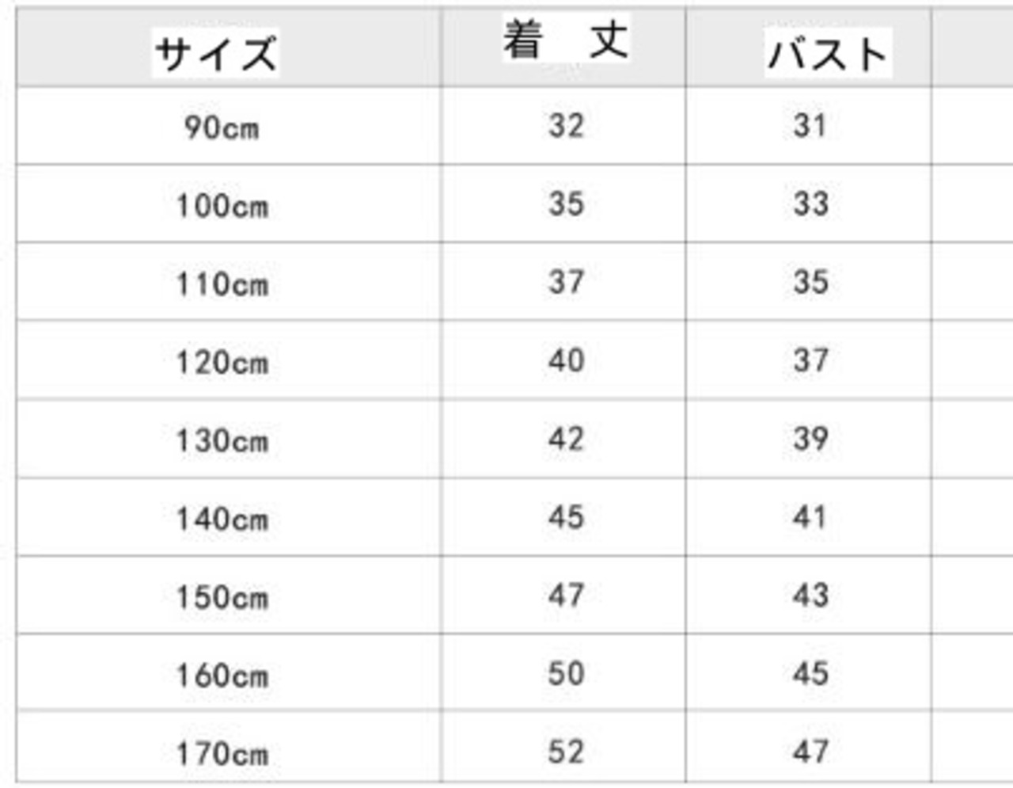Viewport: 1013px width, 788px height.
Task: Select the 110cm size row label
Action: 222,284
